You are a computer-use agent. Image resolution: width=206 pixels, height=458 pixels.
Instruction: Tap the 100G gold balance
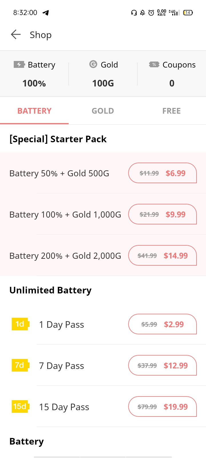[x=103, y=83]
